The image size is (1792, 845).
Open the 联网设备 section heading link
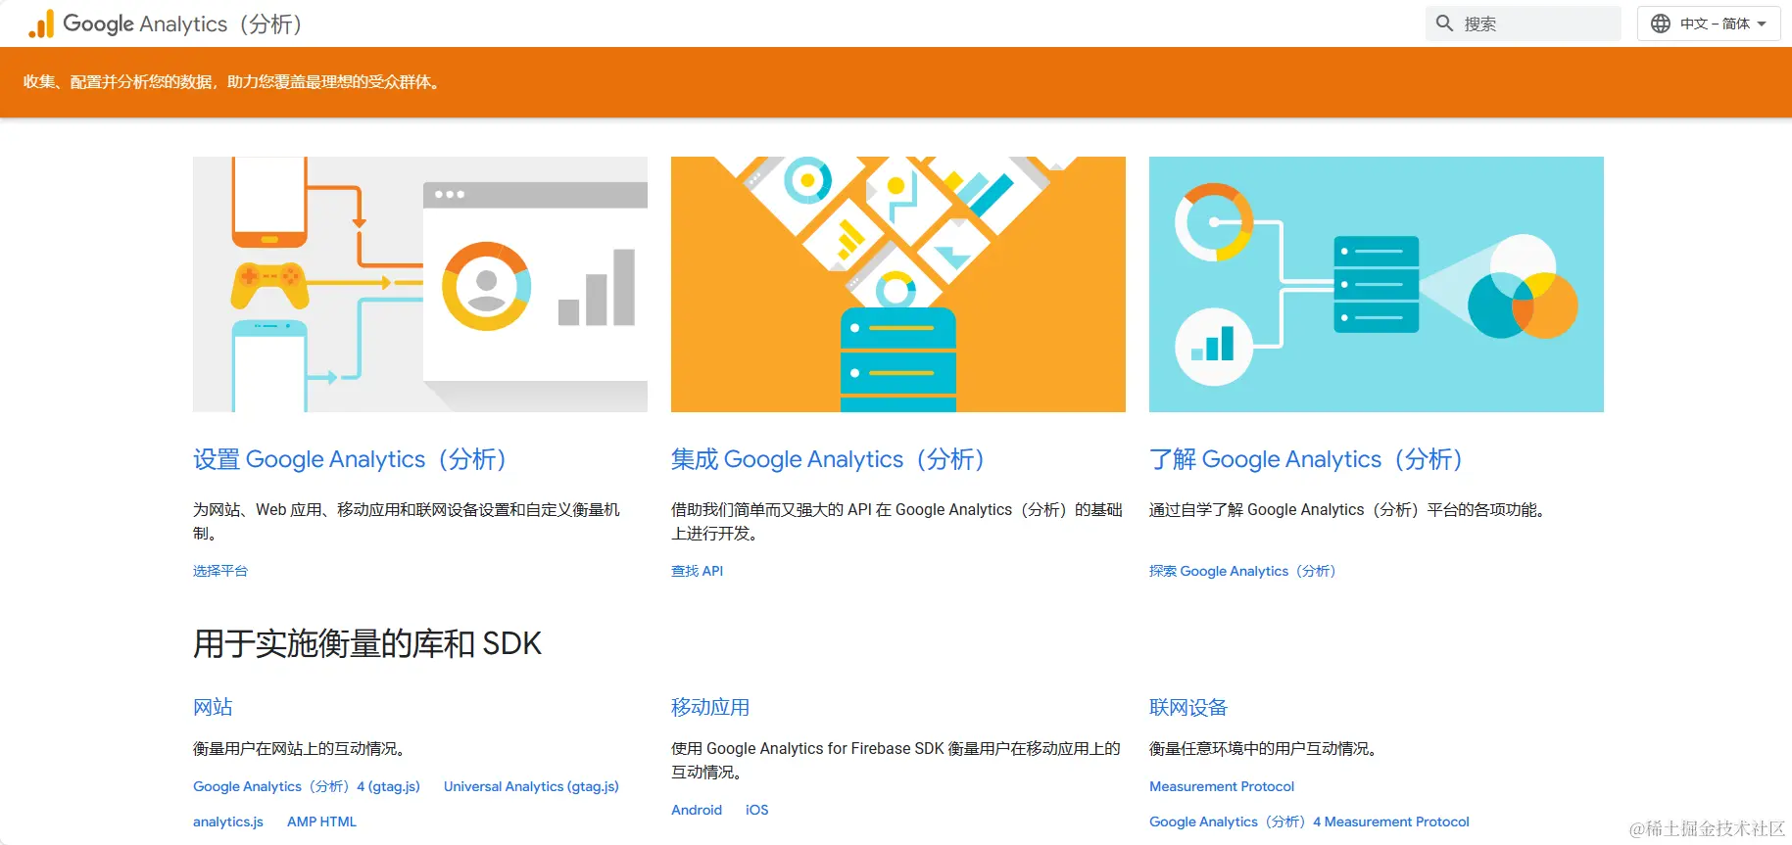1188,707
